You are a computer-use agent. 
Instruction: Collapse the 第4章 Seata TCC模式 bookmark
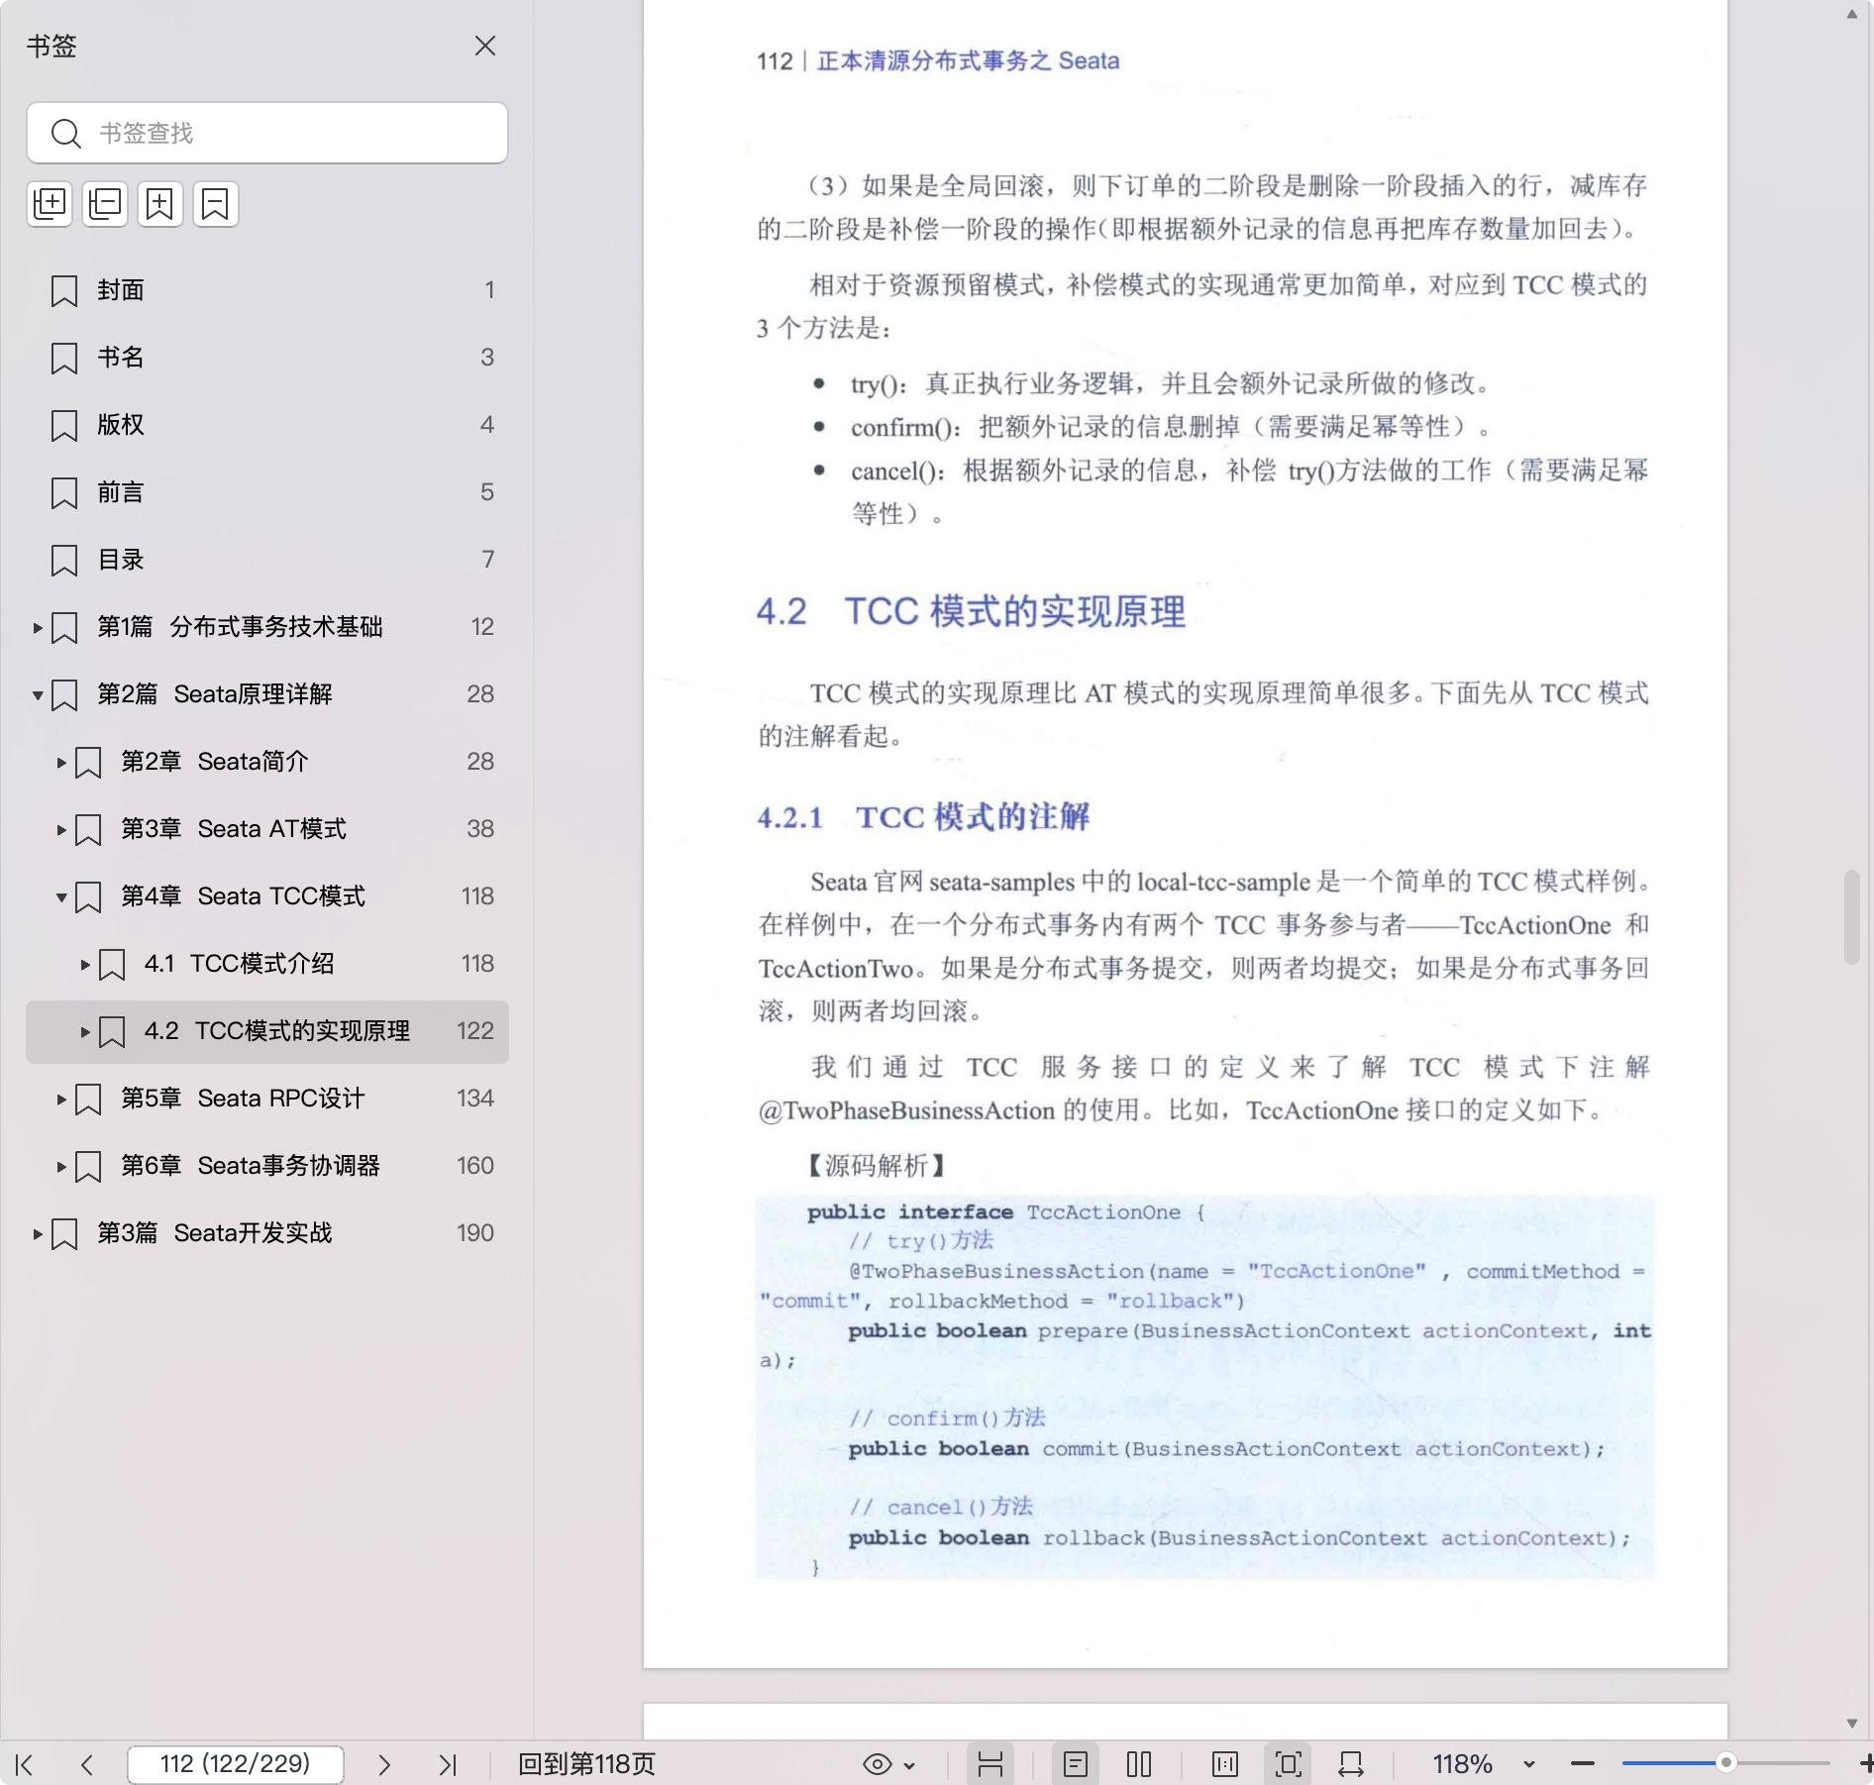coord(61,896)
